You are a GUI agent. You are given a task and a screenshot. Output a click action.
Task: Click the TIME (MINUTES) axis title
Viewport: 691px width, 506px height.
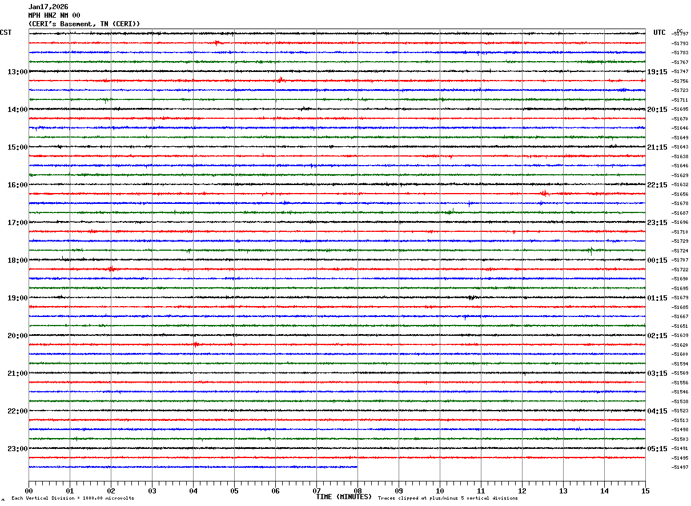[344, 497]
